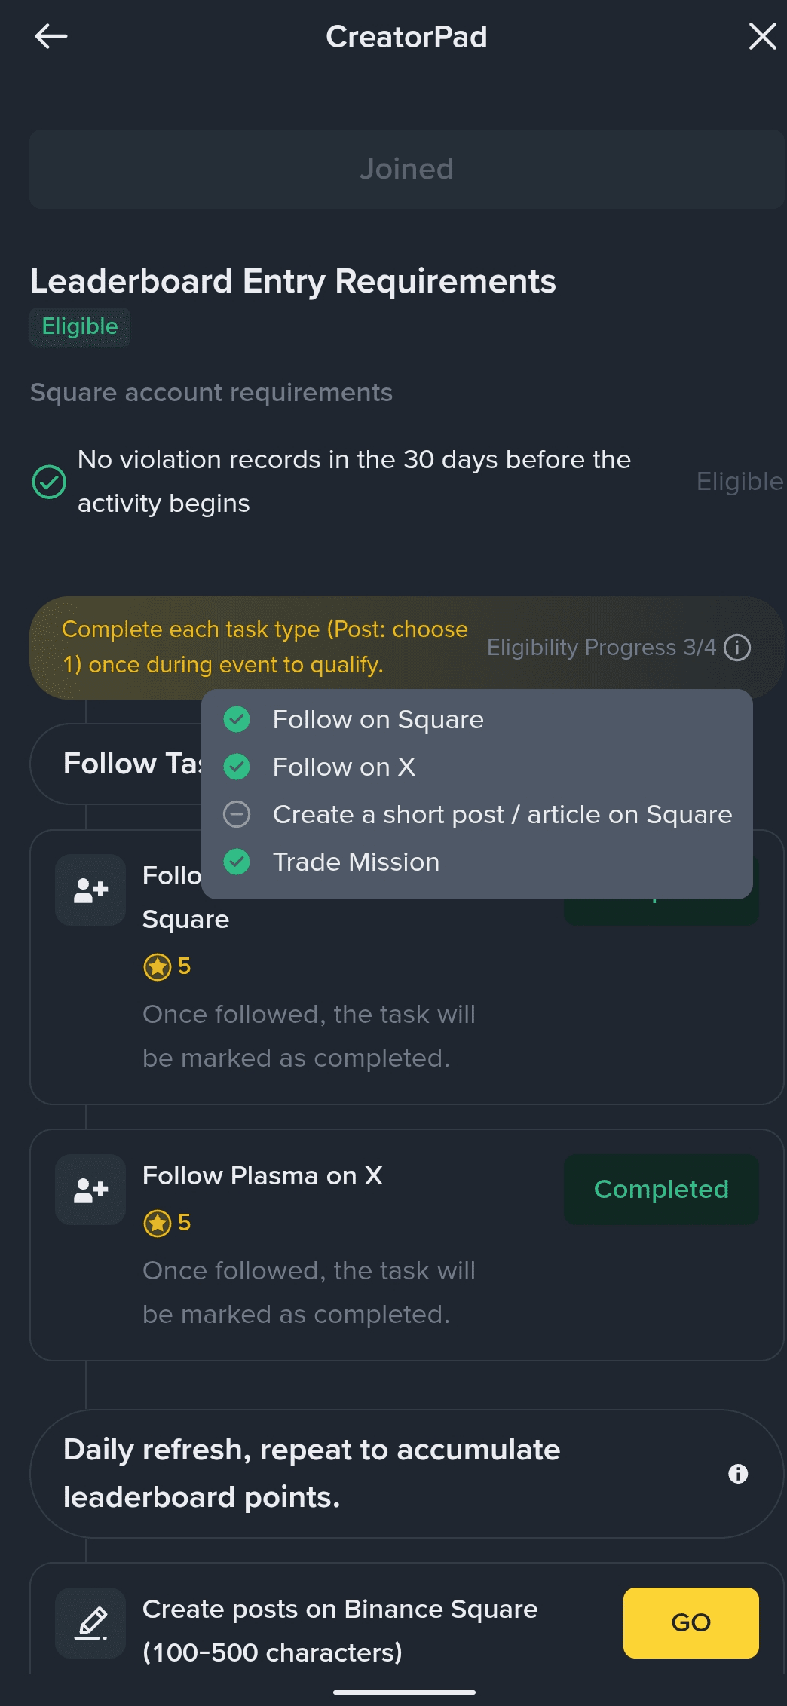Tap the Completed button for Plasma on X
Image resolution: width=787 pixels, height=1706 pixels.
tap(661, 1190)
